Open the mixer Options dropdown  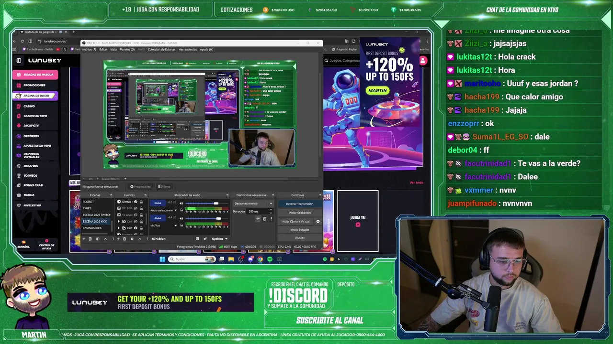pos(220,239)
